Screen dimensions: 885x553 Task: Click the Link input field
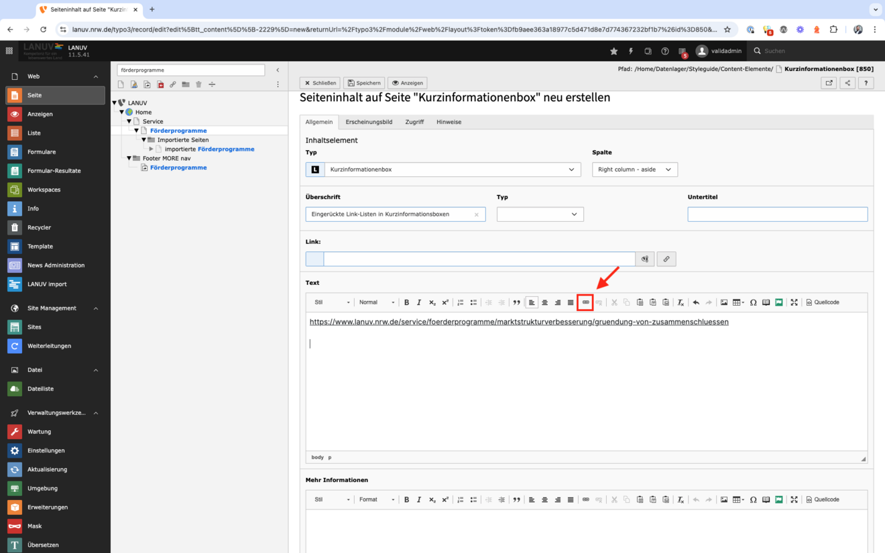coord(479,259)
